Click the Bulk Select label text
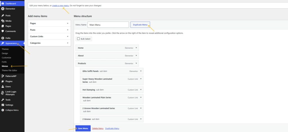Screen dimensions: 288x132 [x=85, y=39]
